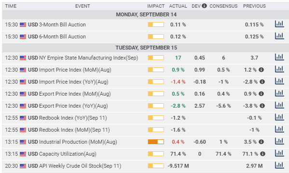The image size is (289, 173).
Task: Open chart icon for 6-Month Bill Auction
Action: (x=279, y=36)
